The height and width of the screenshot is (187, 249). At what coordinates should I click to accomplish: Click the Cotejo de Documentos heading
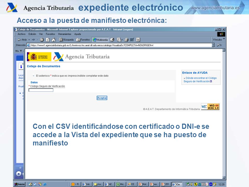pyautogui.click(x=44, y=66)
